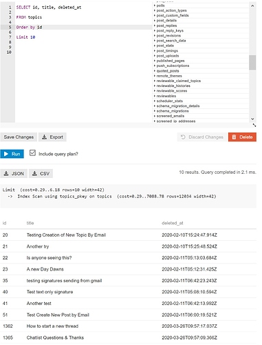Viewport: 262px width, 345px height.
Task: Expand the post_uploads table
Action: pos(166,56)
